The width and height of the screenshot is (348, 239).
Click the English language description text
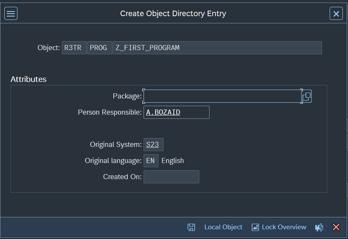coord(173,161)
